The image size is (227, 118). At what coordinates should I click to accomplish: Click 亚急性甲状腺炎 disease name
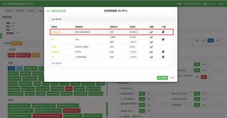coord(82,47)
